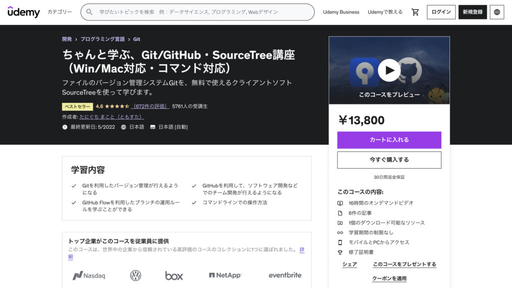Click the ログイン button

tap(441, 12)
